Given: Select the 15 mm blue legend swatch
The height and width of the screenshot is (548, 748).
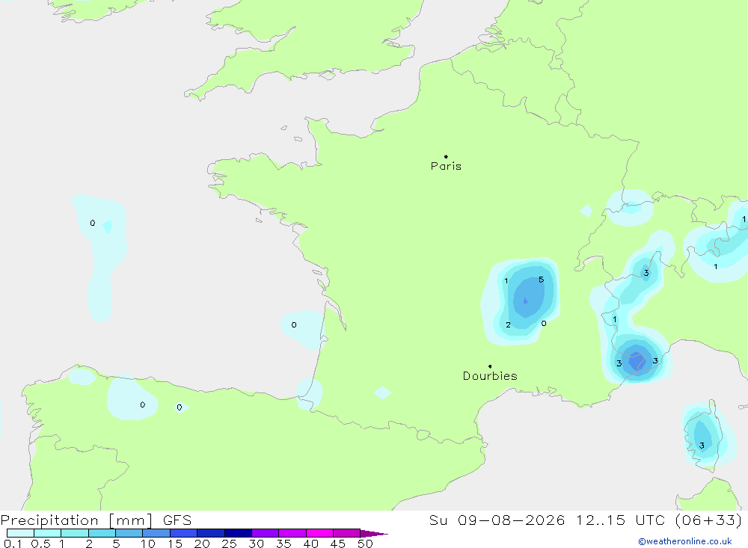Looking at the screenshot, I should click(183, 533).
